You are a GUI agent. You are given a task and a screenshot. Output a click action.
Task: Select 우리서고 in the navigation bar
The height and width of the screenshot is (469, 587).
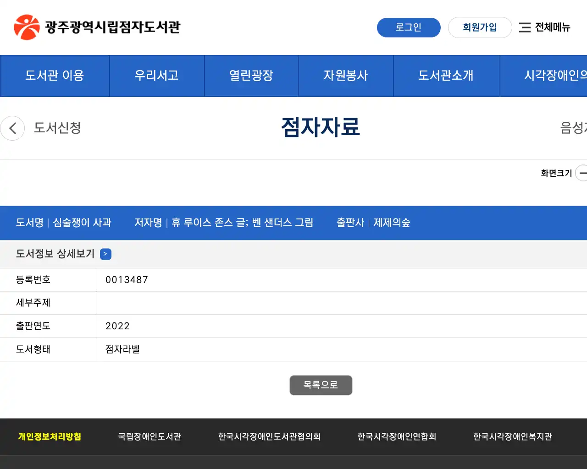[x=157, y=76]
